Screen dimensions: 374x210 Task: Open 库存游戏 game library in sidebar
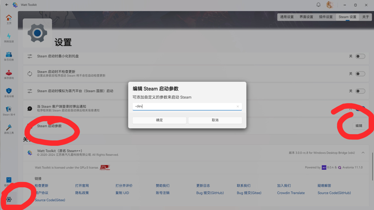(9, 74)
